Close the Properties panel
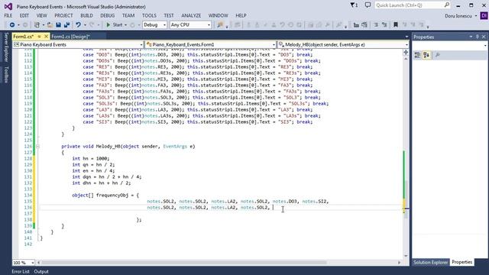 [x=484, y=37]
